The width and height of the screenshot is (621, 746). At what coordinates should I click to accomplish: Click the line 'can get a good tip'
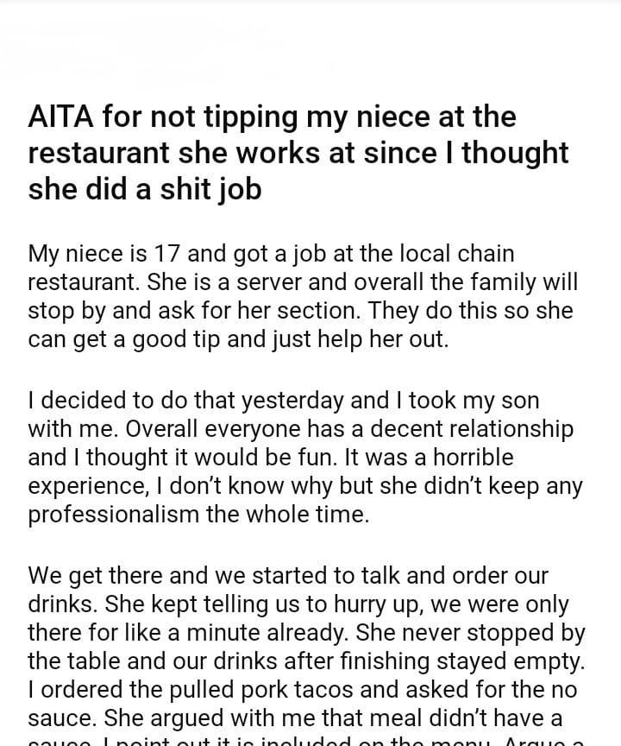pos(238,338)
